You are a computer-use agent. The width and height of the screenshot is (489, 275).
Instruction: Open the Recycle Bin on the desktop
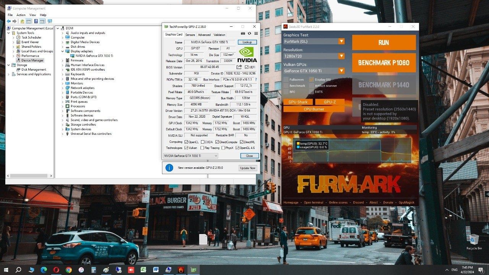click(x=474, y=241)
